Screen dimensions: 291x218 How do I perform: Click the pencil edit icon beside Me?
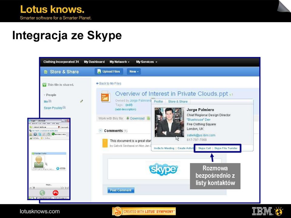tap(81, 101)
